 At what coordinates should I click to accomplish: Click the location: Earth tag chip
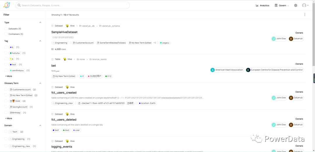pos(147,103)
